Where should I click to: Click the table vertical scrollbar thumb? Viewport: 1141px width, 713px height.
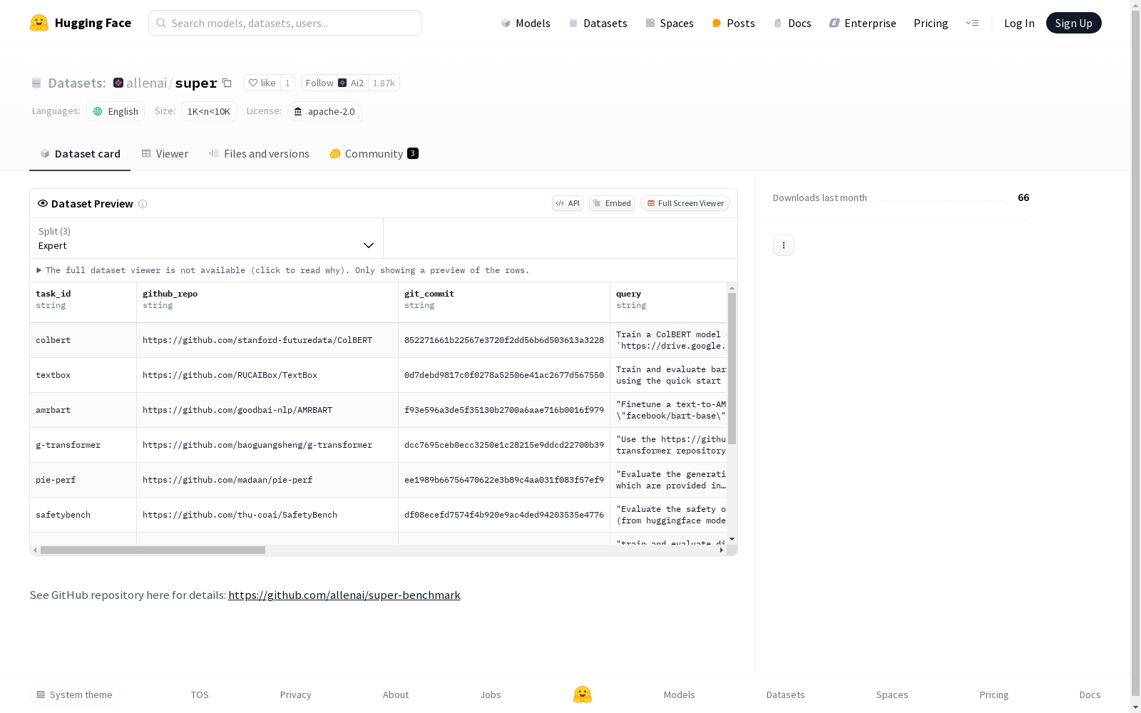732,368
